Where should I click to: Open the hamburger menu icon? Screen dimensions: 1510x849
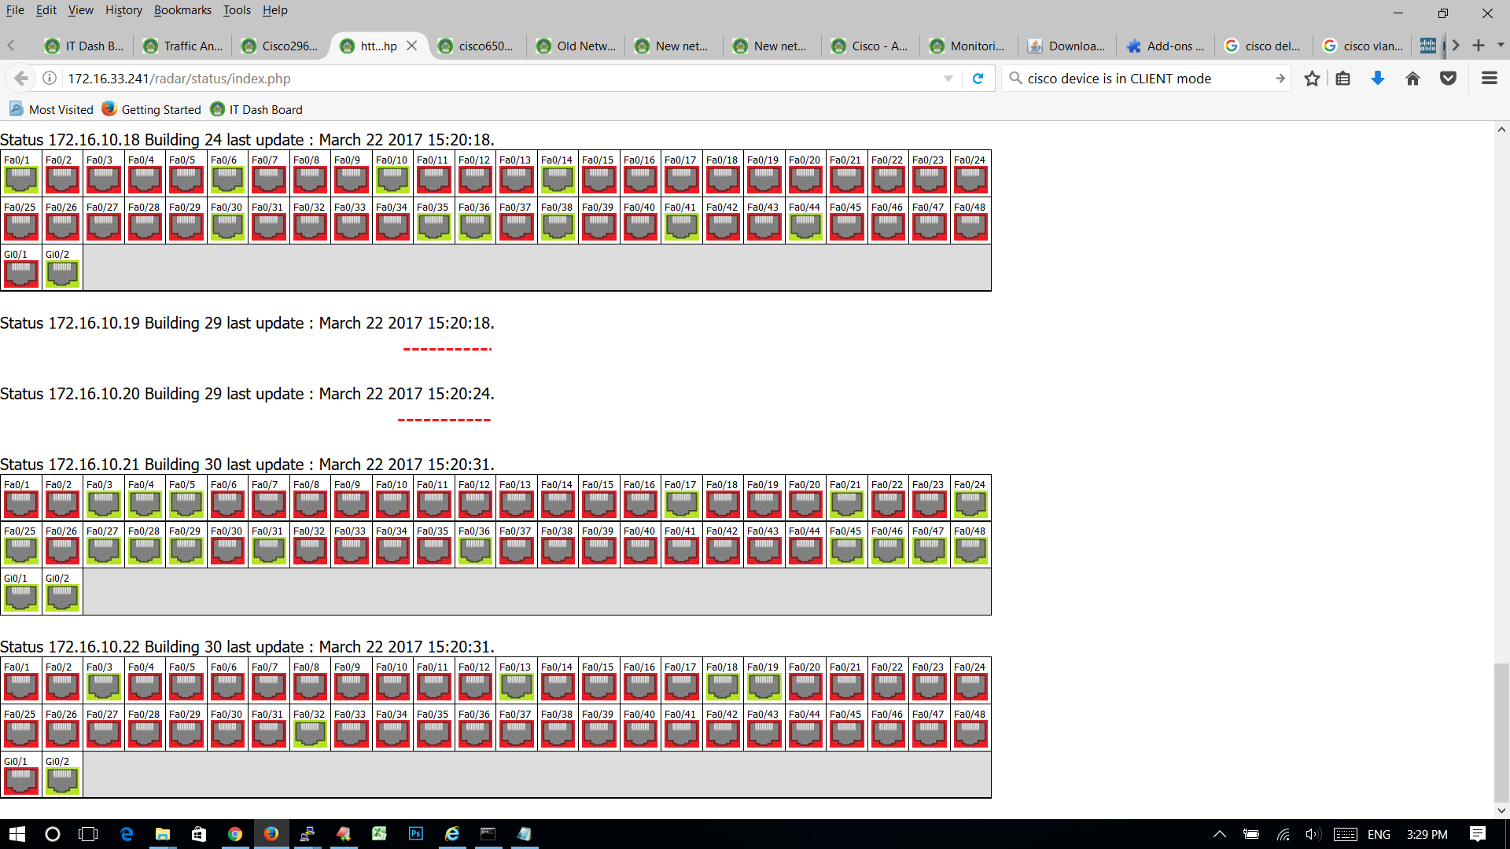point(1489,79)
